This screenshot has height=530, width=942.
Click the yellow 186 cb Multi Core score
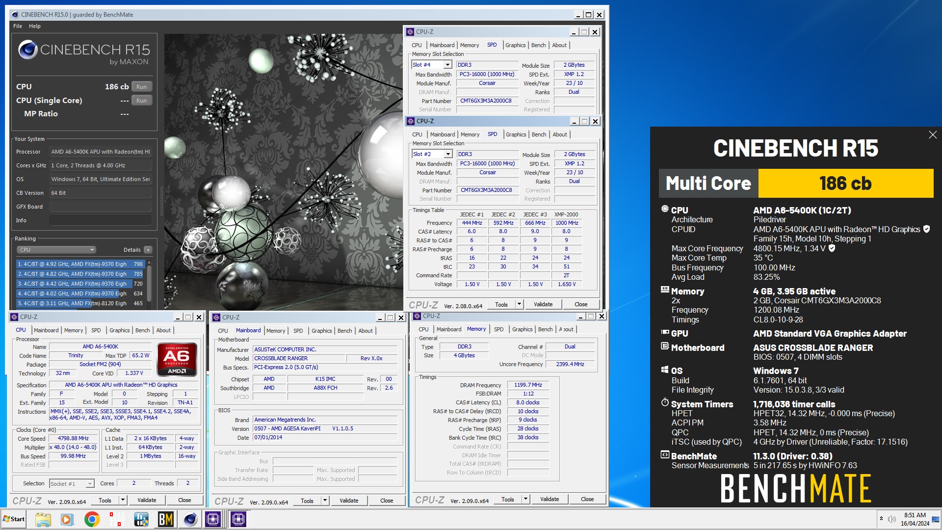(845, 184)
